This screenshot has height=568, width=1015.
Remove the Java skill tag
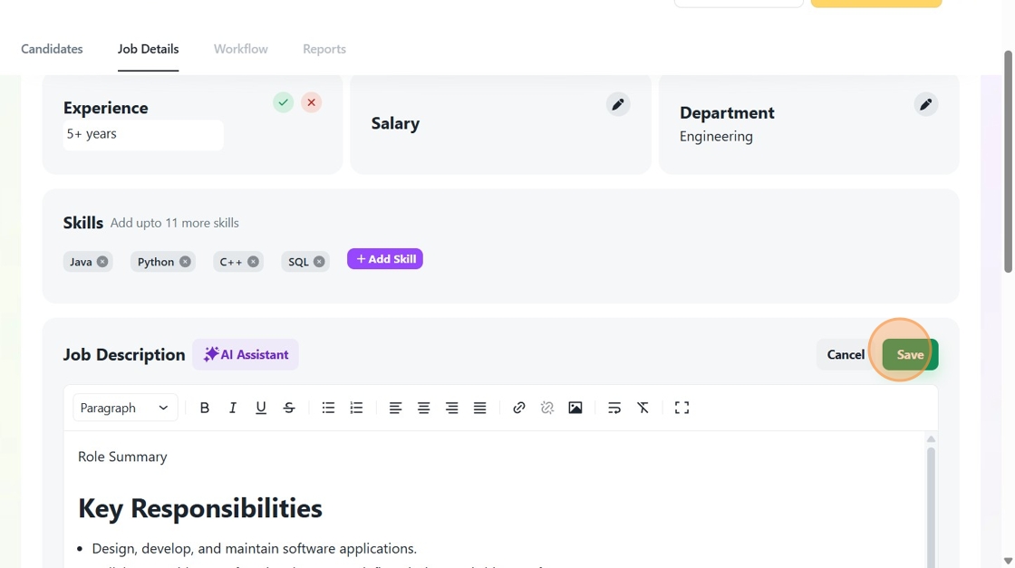point(102,262)
